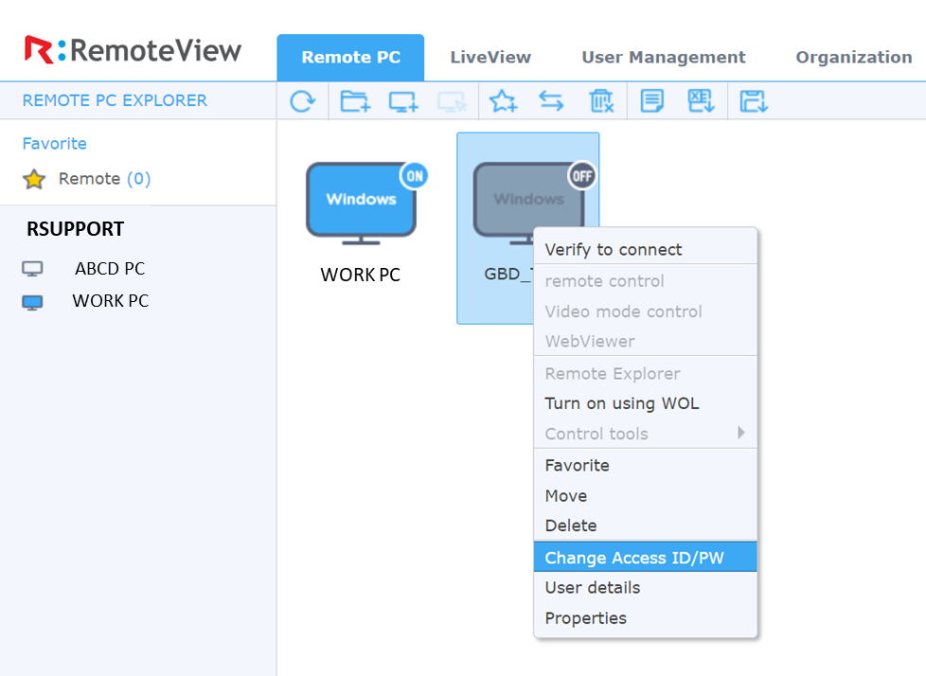926x676 pixels.
Task: Click the greyed-out monitor with cursor icon
Action: 452,101
